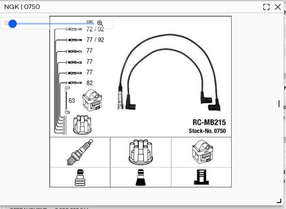Click the ignition coil in the bottom table
Screen dimensions: 286x209
[x=203, y=151]
